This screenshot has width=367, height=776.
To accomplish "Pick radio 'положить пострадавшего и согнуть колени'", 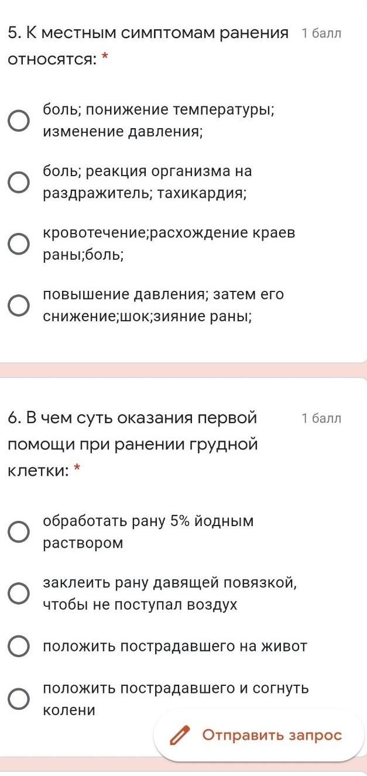I will tap(19, 699).
